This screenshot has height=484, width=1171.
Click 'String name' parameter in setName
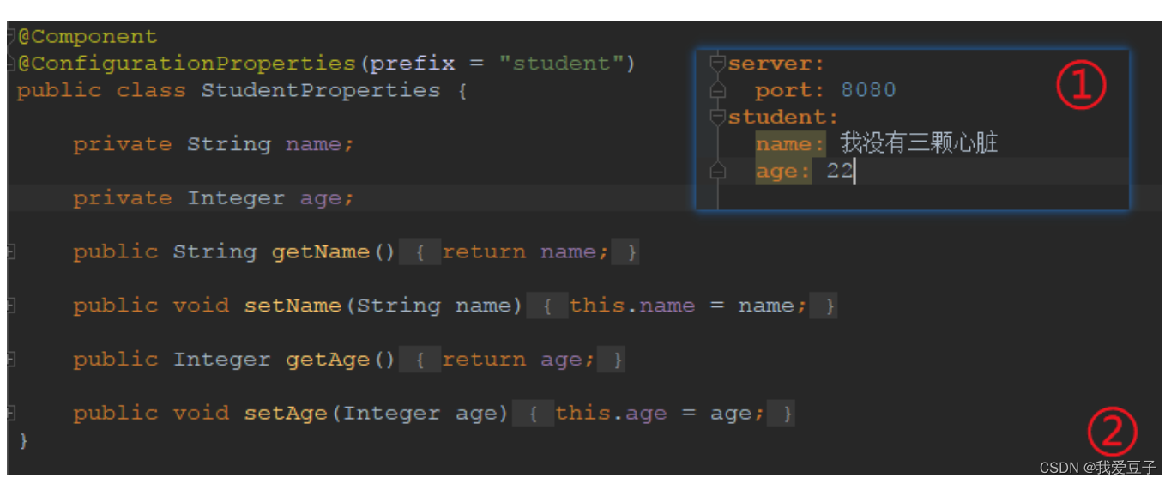[x=434, y=306]
